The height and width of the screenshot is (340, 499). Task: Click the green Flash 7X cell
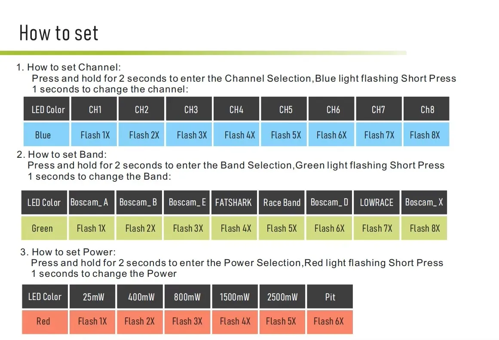pos(377,228)
